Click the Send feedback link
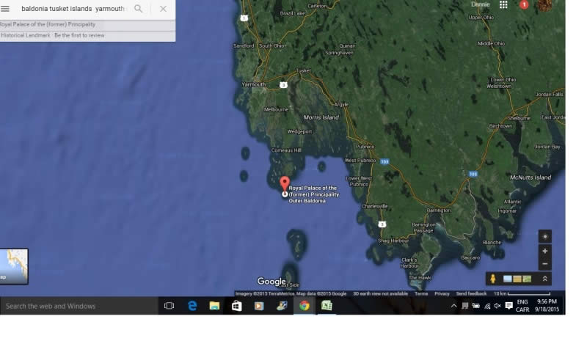587x352 pixels. 471,293
